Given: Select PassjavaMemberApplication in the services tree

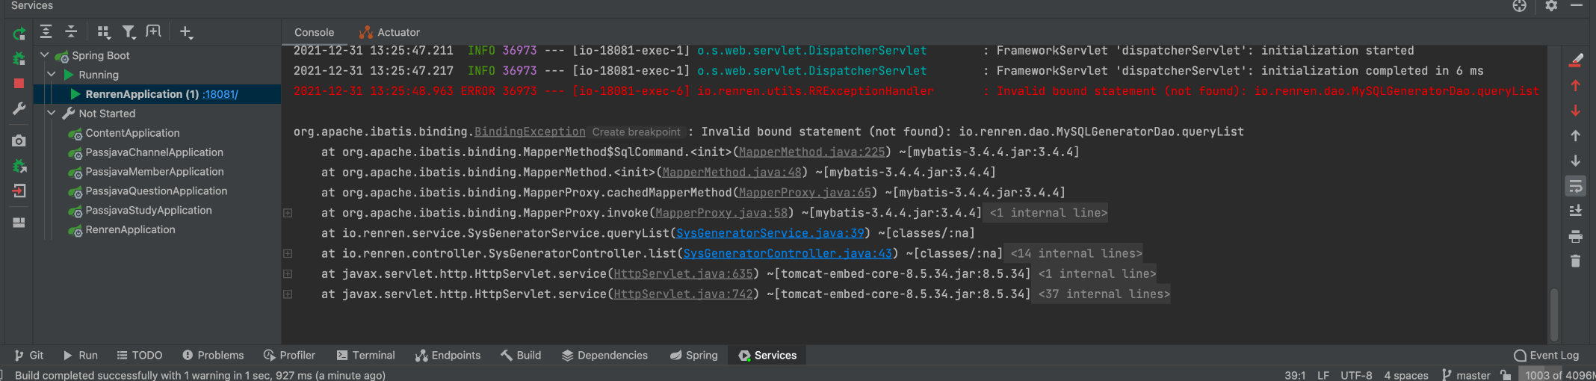Looking at the screenshot, I should pyautogui.click(x=155, y=172).
